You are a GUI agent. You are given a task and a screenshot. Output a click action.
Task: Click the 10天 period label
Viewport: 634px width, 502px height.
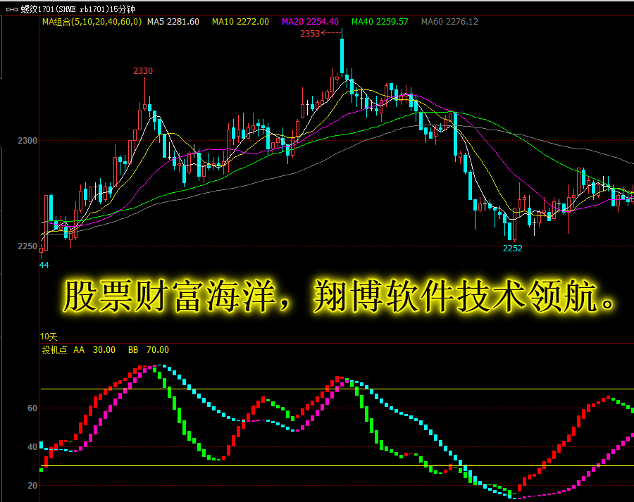[x=49, y=337]
